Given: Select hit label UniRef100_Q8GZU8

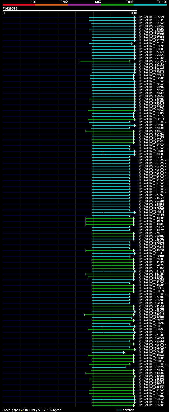Looking at the screenshot, I should tap(152, 49).
